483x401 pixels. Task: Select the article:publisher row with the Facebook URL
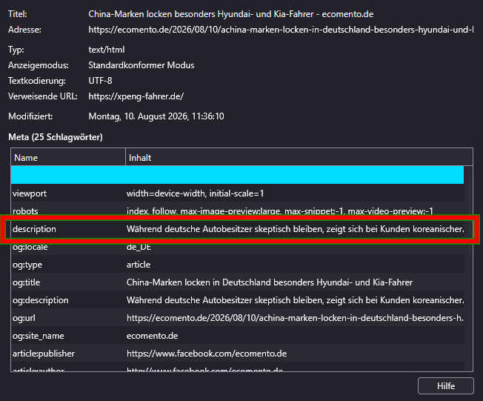point(237,354)
